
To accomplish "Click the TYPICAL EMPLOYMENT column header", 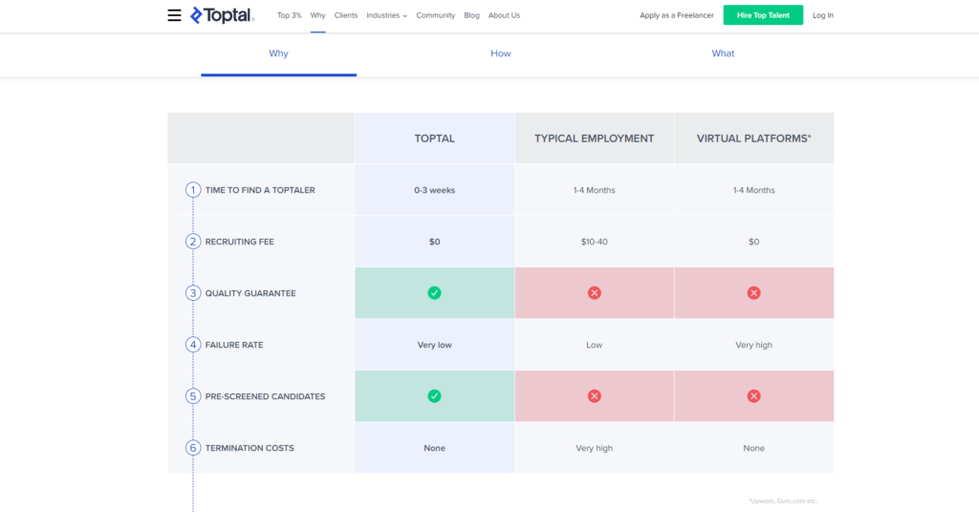I will click(x=595, y=139).
